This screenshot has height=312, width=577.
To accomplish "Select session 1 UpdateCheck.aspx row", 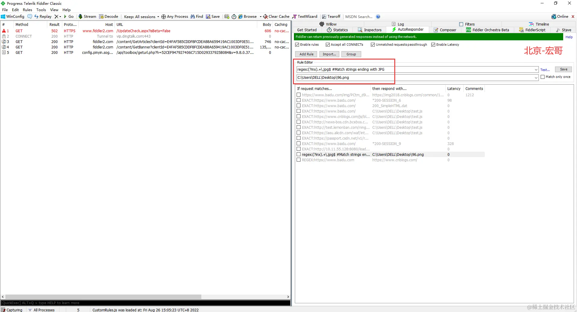I will [145, 31].
